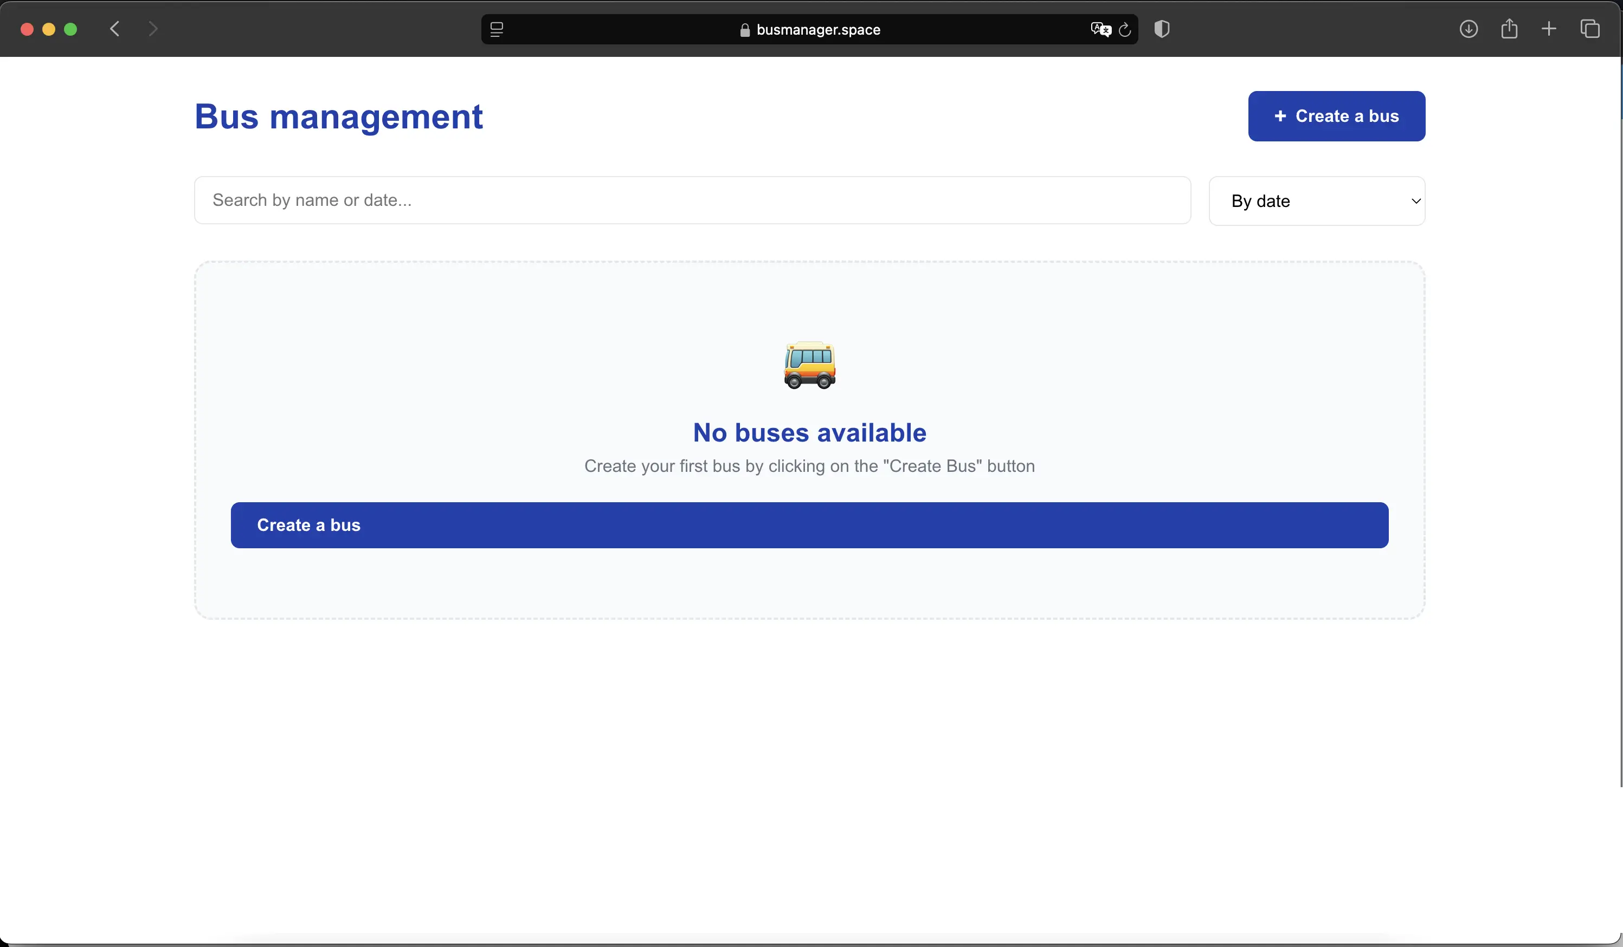The image size is (1623, 947).
Task: Click the privacy shield icon
Action: [1161, 29]
